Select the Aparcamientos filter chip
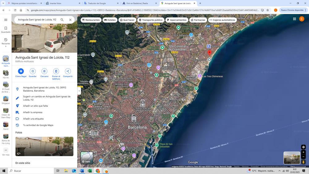The width and height of the screenshot is (309, 174). click(x=176, y=20)
